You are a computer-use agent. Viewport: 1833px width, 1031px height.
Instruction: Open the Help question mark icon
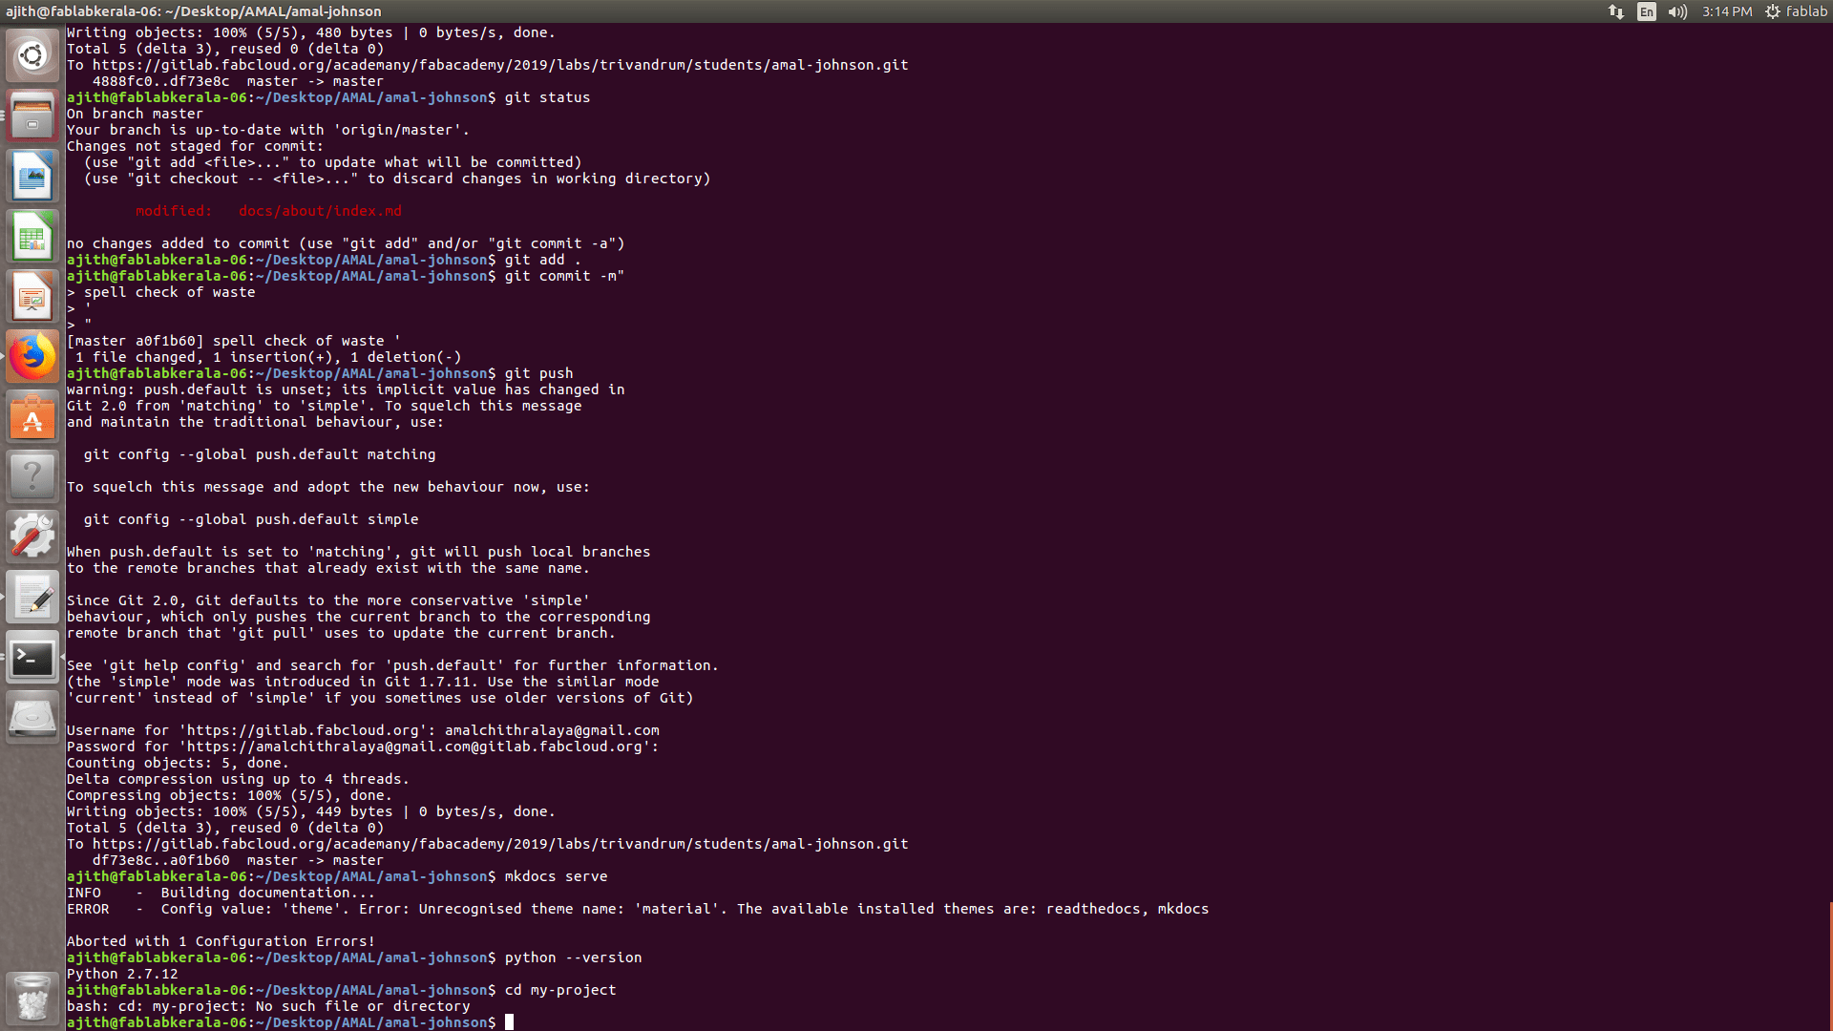click(32, 476)
